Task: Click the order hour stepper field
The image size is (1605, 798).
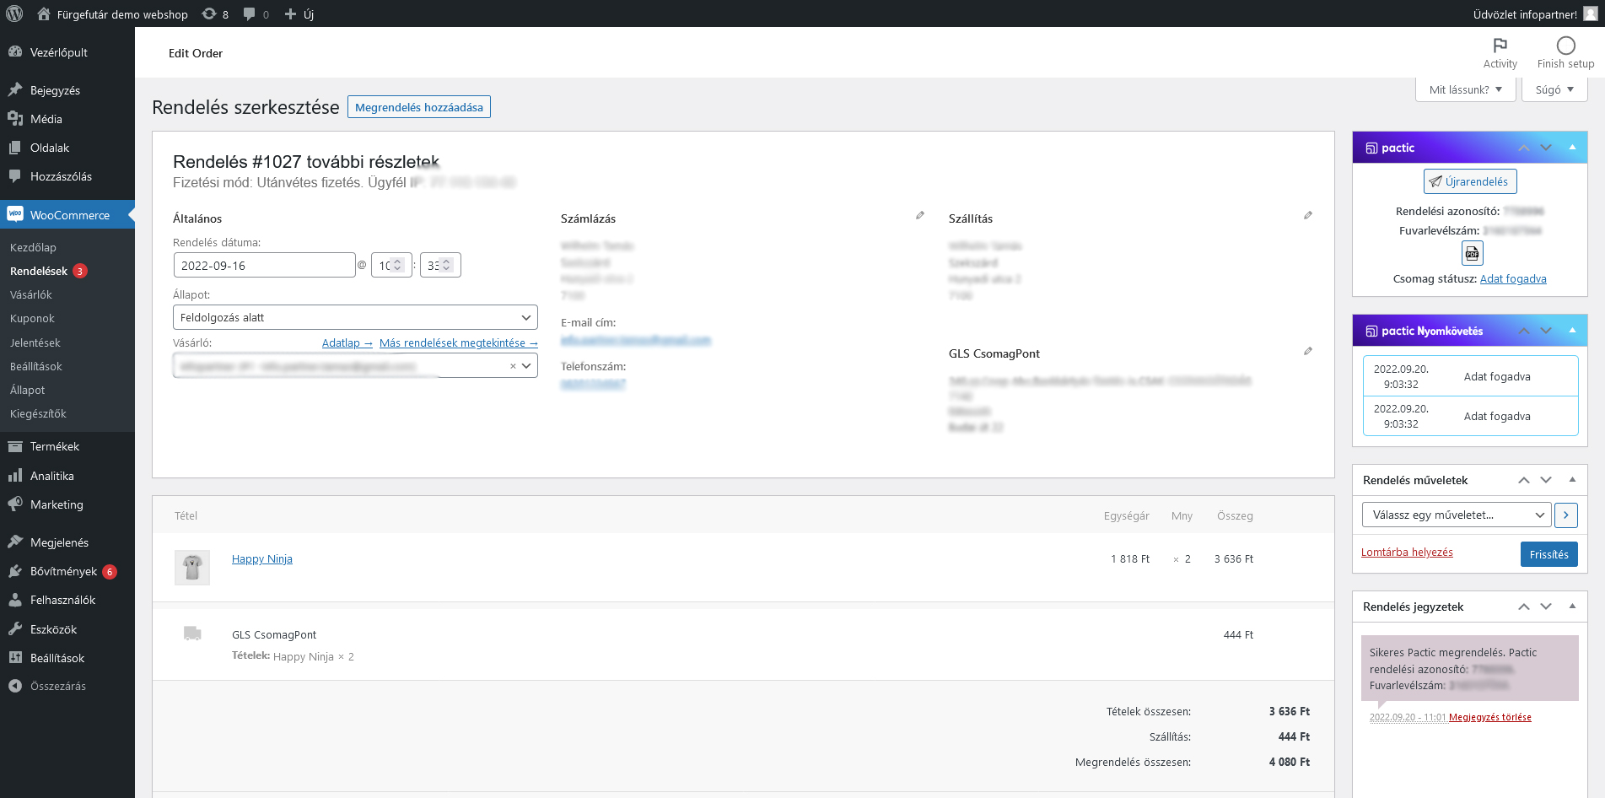Action: [x=391, y=265]
